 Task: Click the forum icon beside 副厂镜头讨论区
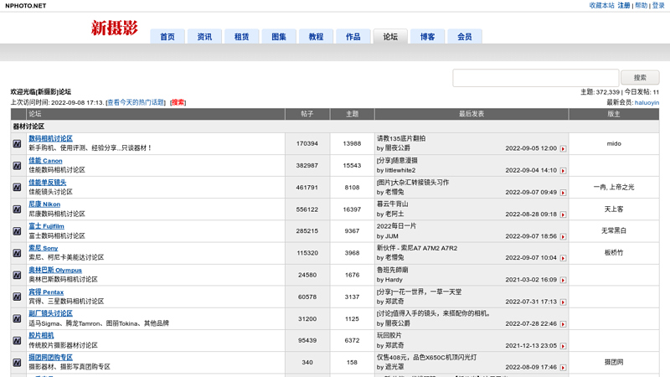(x=17, y=318)
